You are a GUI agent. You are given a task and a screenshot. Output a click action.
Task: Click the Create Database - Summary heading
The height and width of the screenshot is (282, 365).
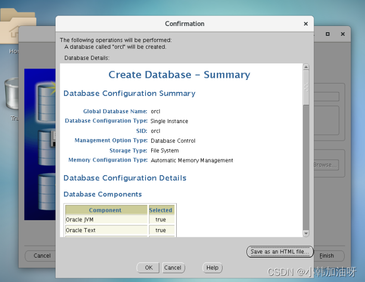tap(179, 75)
